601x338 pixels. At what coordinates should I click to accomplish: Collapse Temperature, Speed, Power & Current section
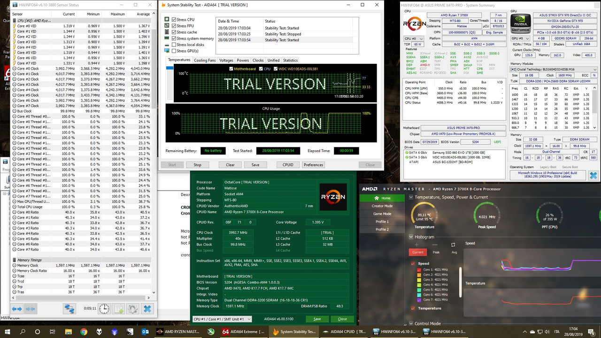coord(411,197)
